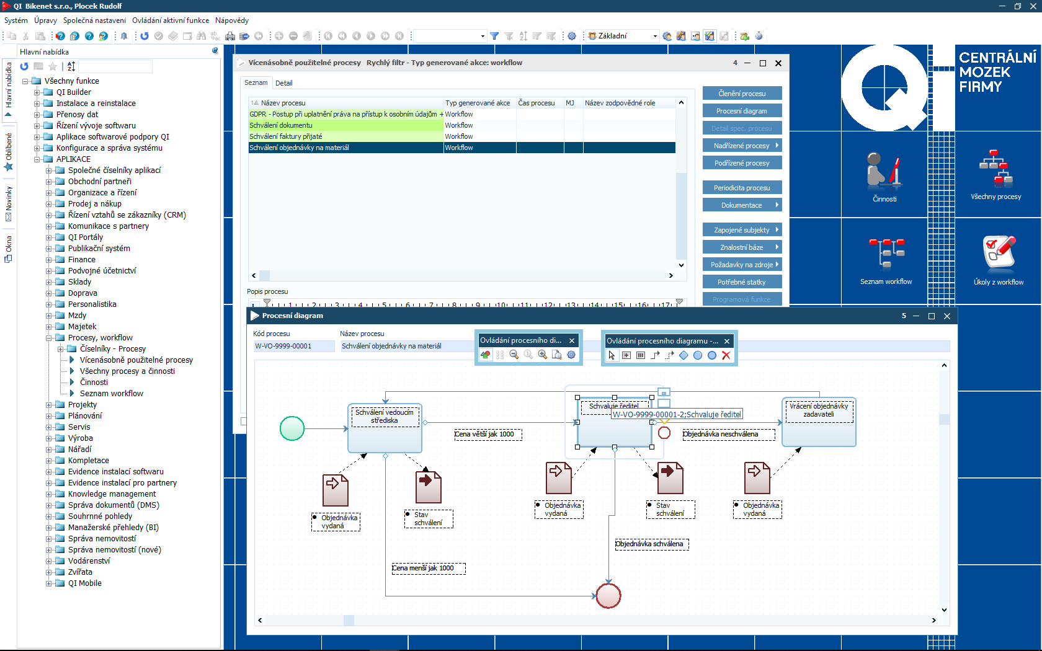Click refresh icon in Hlavní nabídka panel

click(x=24, y=66)
